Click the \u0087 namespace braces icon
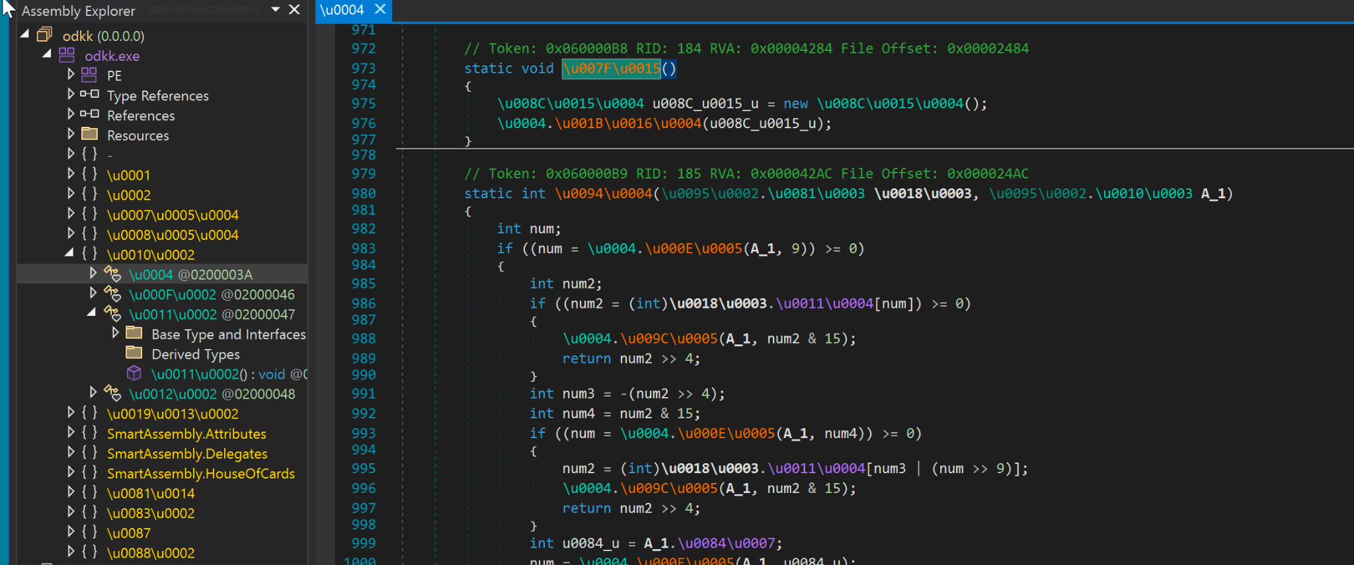This screenshot has height=565, width=1354. point(89,532)
